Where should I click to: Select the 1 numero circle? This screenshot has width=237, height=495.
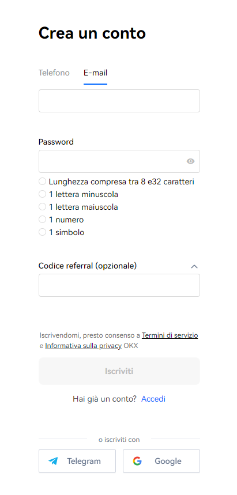[x=42, y=220]
